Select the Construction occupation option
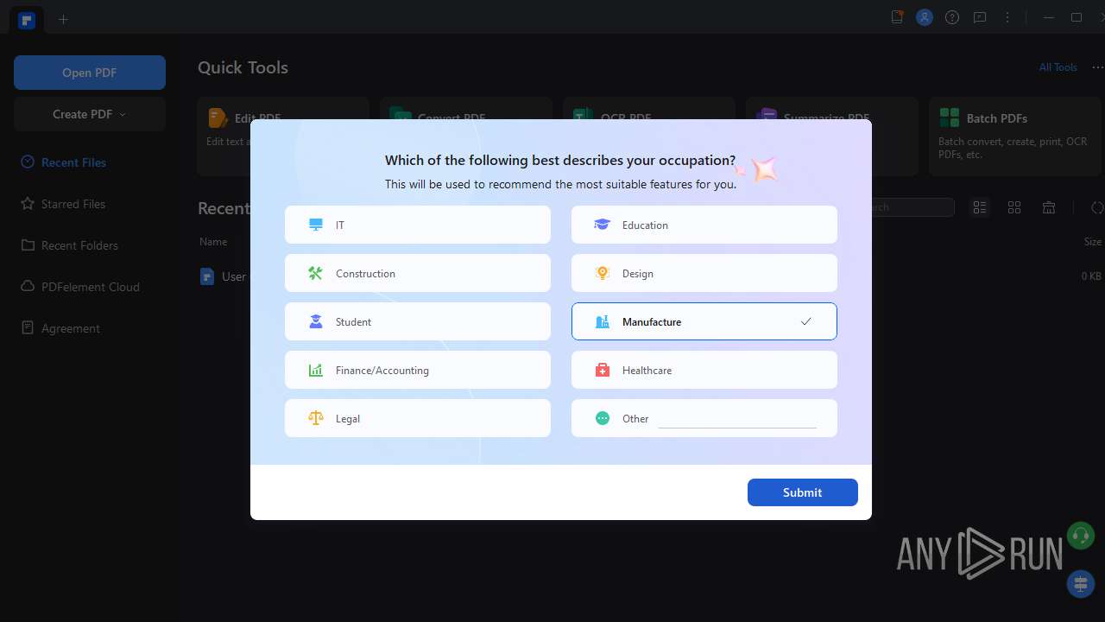This screenshot has width=1105, height=622. tap(418, 273)
